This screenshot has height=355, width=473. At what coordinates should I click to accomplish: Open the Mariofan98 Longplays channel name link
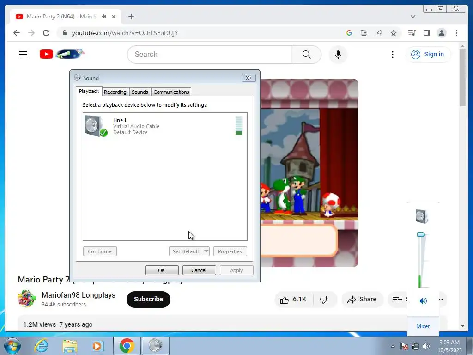point(79,295)
